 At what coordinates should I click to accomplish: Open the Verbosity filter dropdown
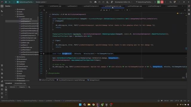point(13,87)
